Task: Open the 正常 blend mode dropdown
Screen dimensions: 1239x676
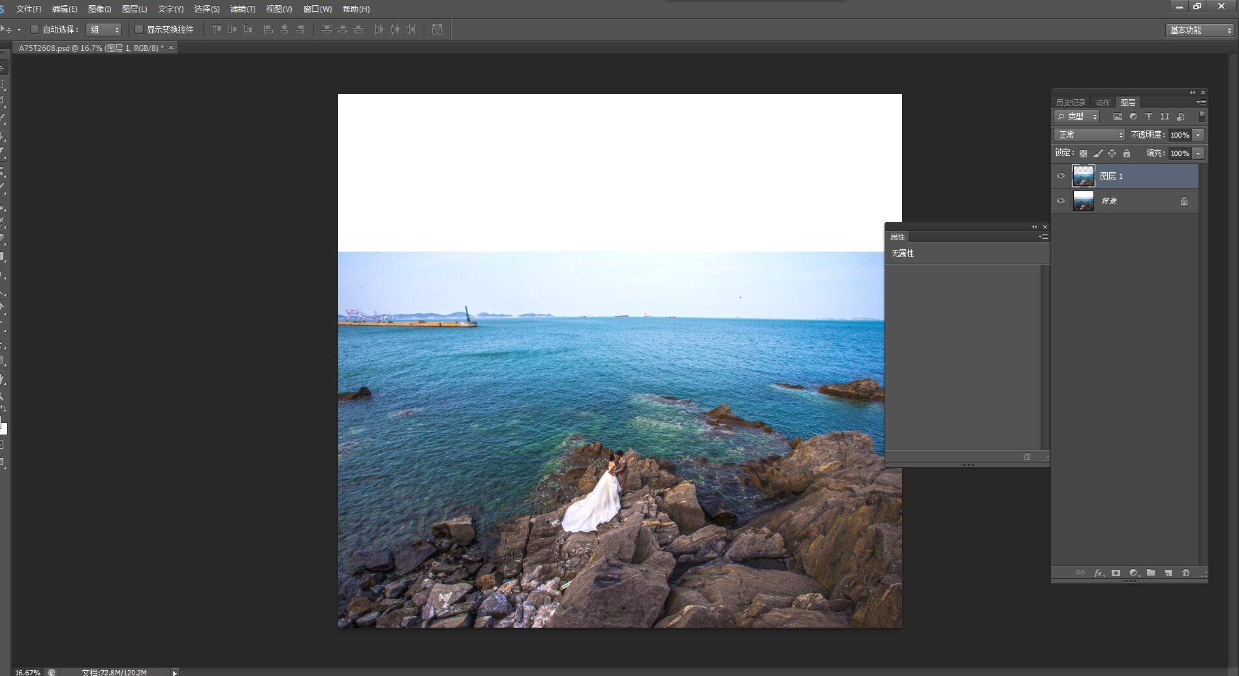Action: 1090,135
